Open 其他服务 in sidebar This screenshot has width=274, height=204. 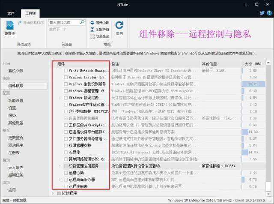(16, 123)
